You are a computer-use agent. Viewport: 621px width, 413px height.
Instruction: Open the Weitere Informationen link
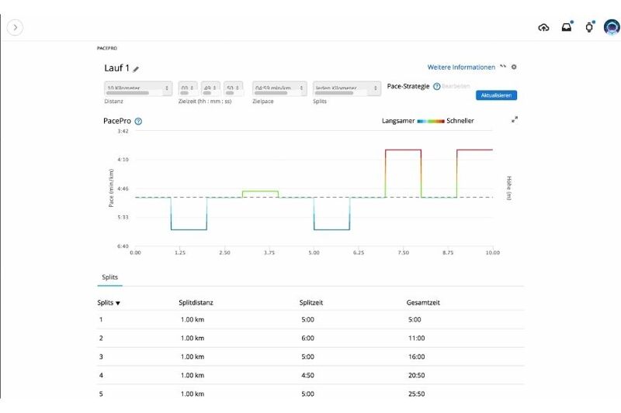[x=461, y=67]
